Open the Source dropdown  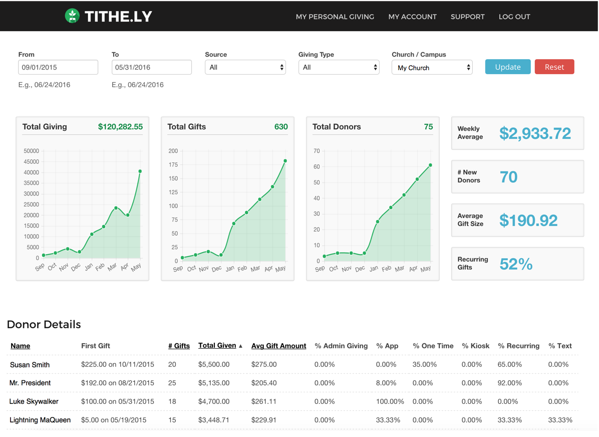coord(245,67)
